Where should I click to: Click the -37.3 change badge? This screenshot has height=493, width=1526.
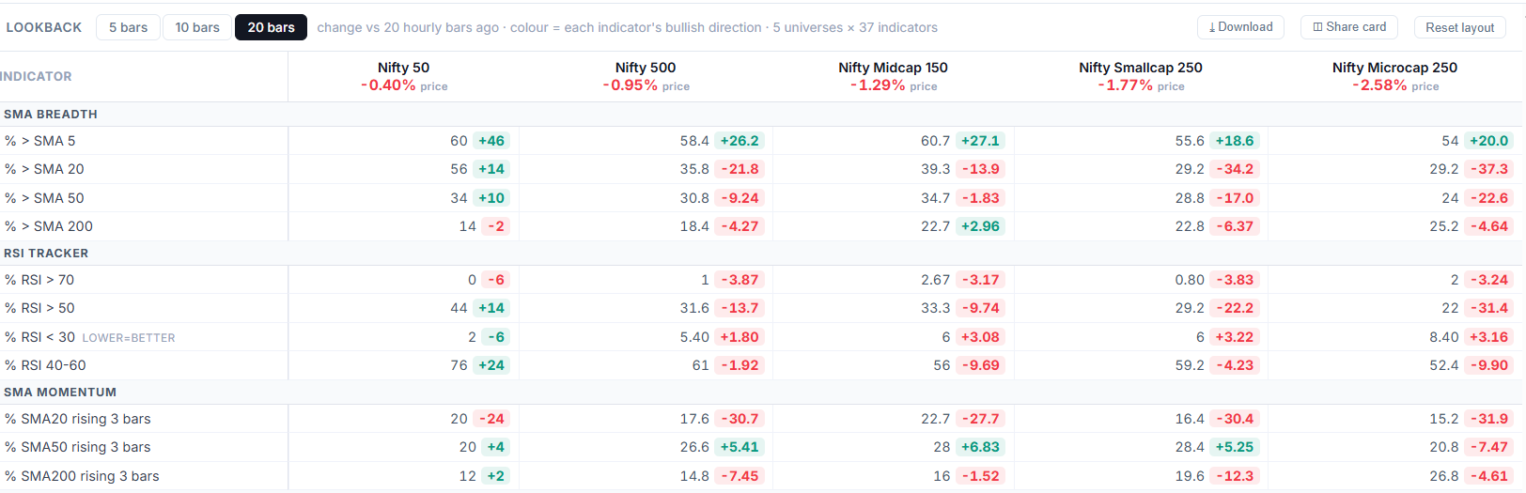(1489, 169)
